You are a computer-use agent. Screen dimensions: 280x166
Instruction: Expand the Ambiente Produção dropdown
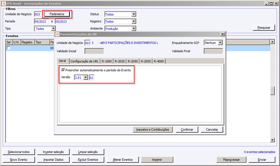pyautogui.click(x=134, y=29)
